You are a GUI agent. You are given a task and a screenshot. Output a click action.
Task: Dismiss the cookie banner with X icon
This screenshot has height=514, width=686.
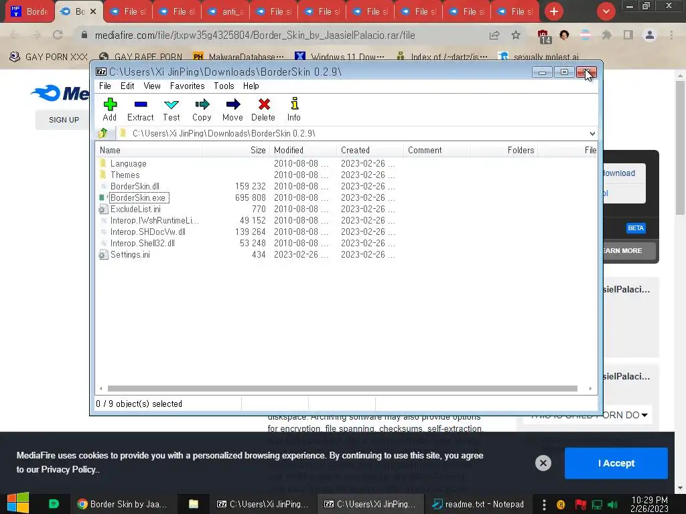coord(543,463)
